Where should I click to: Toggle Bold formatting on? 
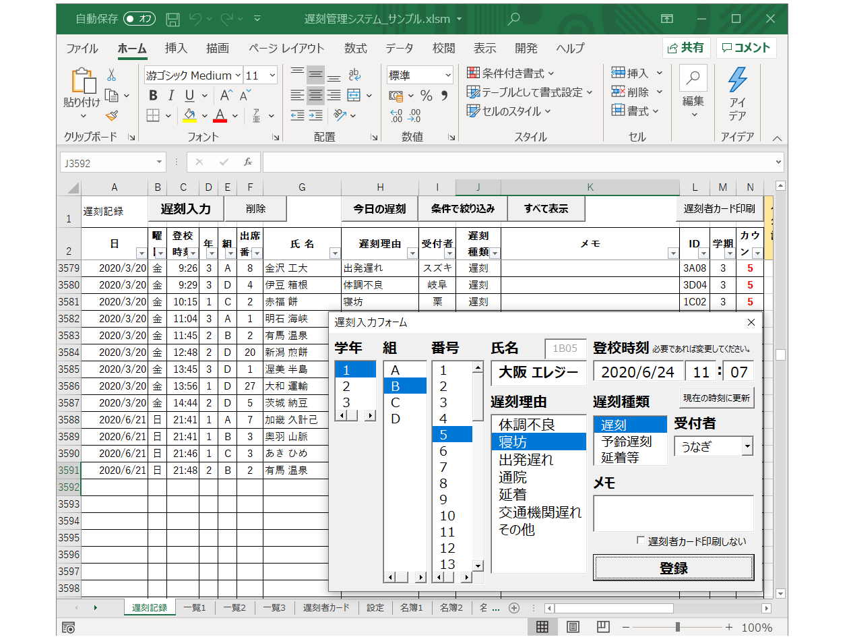click(153, 95)
